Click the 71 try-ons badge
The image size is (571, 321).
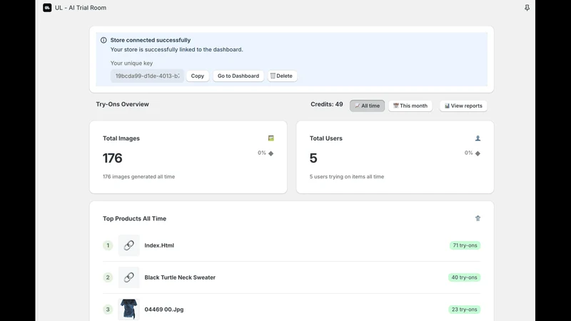[465, 245]
